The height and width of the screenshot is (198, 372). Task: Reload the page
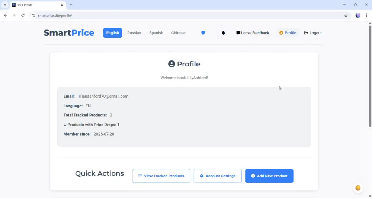[x=23, y=15]
